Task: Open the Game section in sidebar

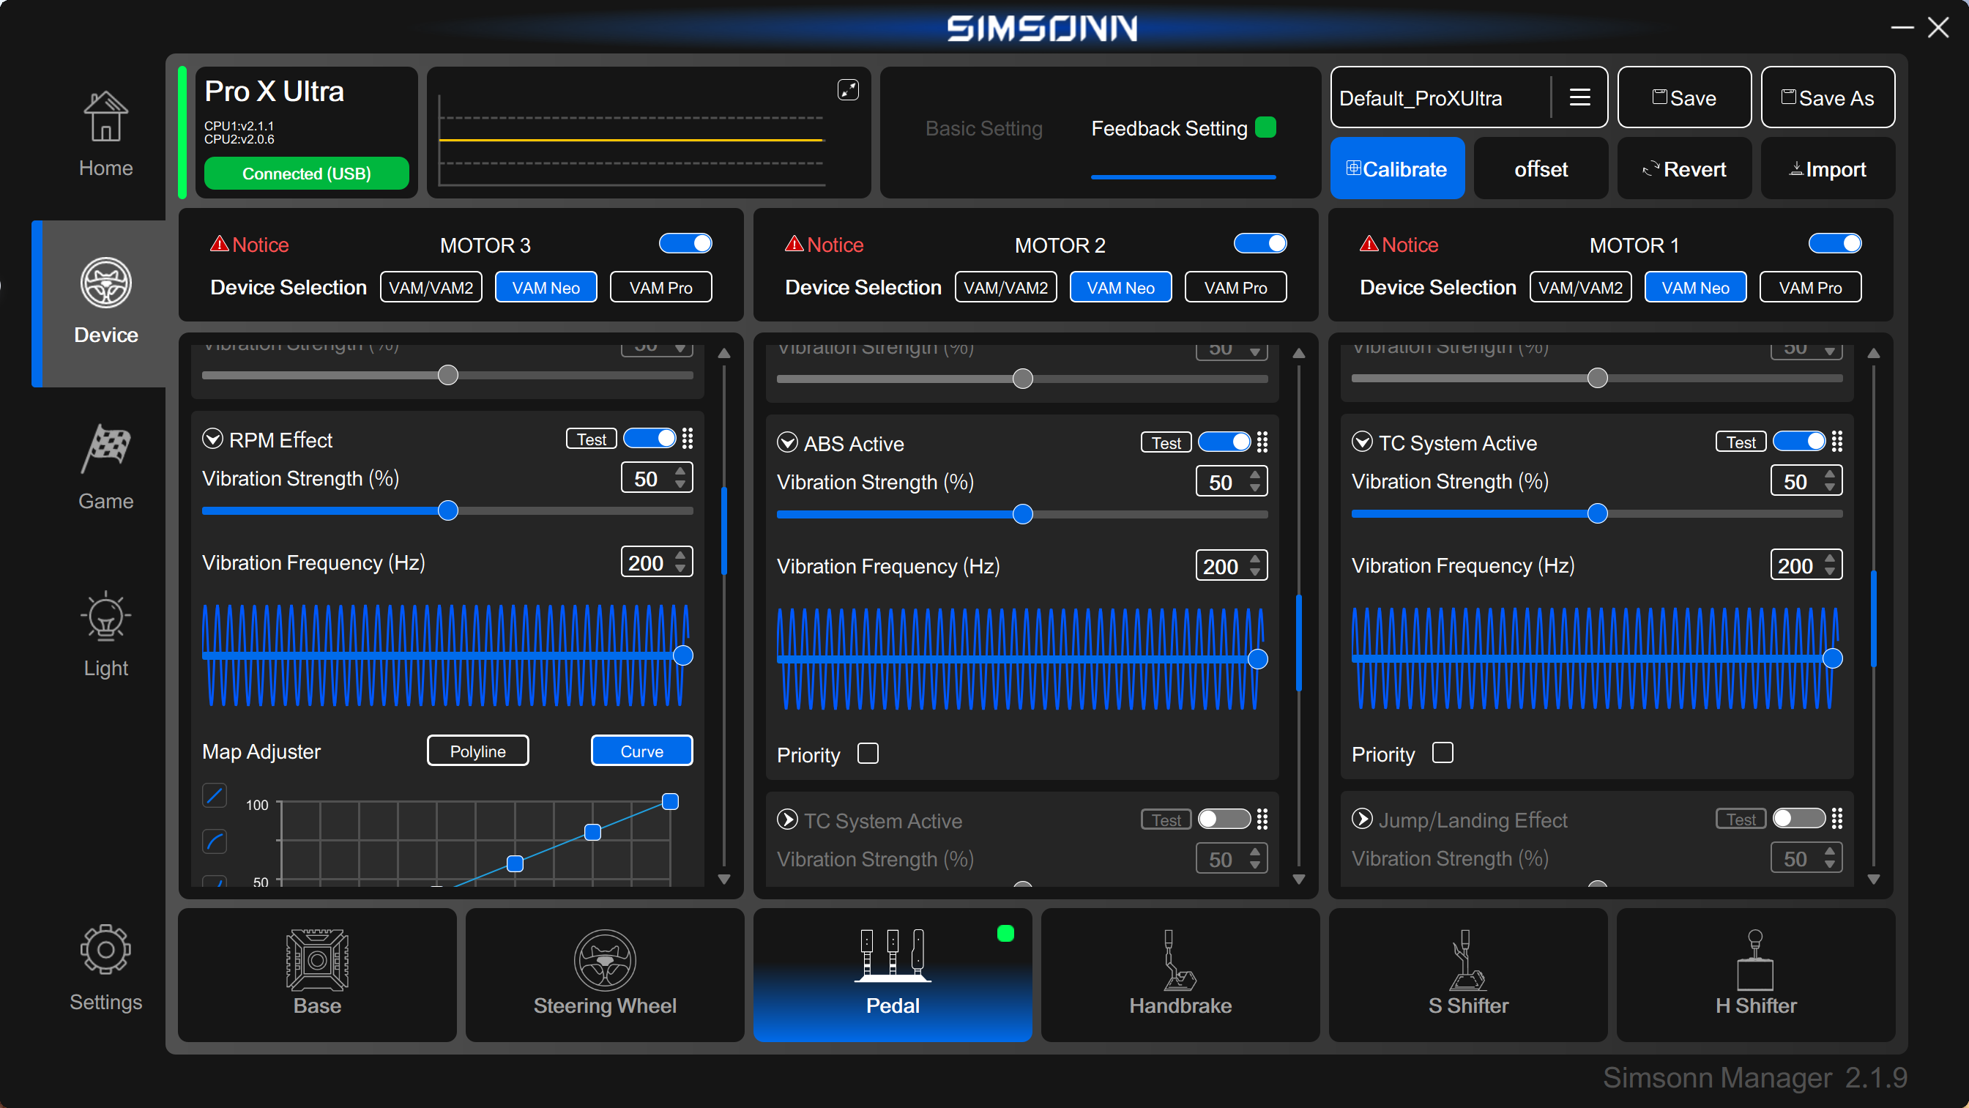Action: coord(105,467)
